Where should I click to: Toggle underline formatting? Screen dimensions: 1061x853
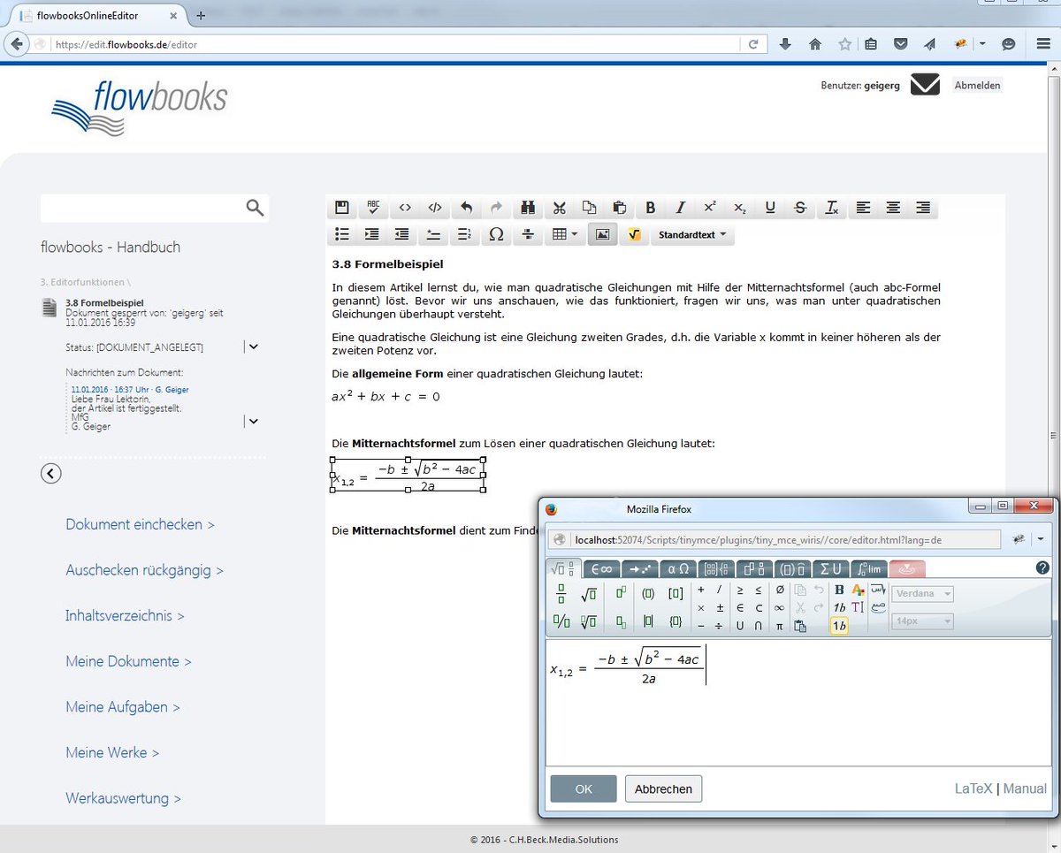tap(770, 208)
